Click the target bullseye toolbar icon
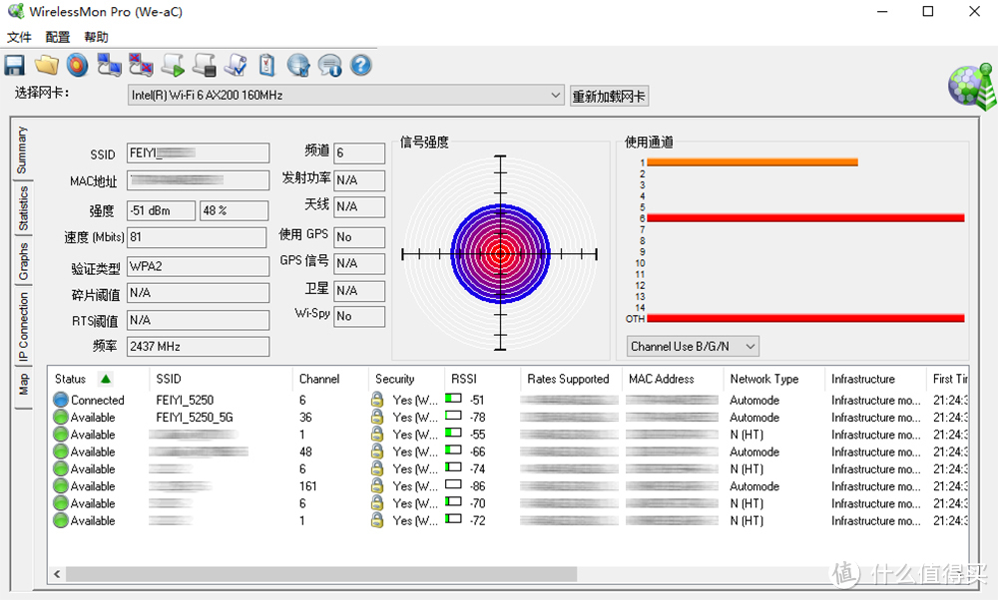This screenshot has height=600, width=998. pos(78,66)
